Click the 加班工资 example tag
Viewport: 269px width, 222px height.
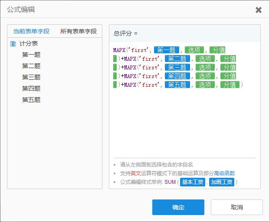coord(222,182)
